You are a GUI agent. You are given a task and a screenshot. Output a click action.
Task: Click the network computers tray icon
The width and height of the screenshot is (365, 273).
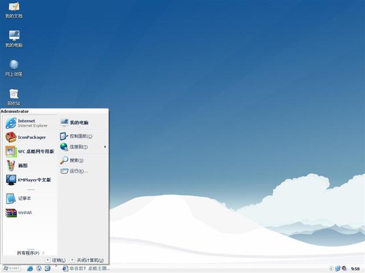click(338, 268)
